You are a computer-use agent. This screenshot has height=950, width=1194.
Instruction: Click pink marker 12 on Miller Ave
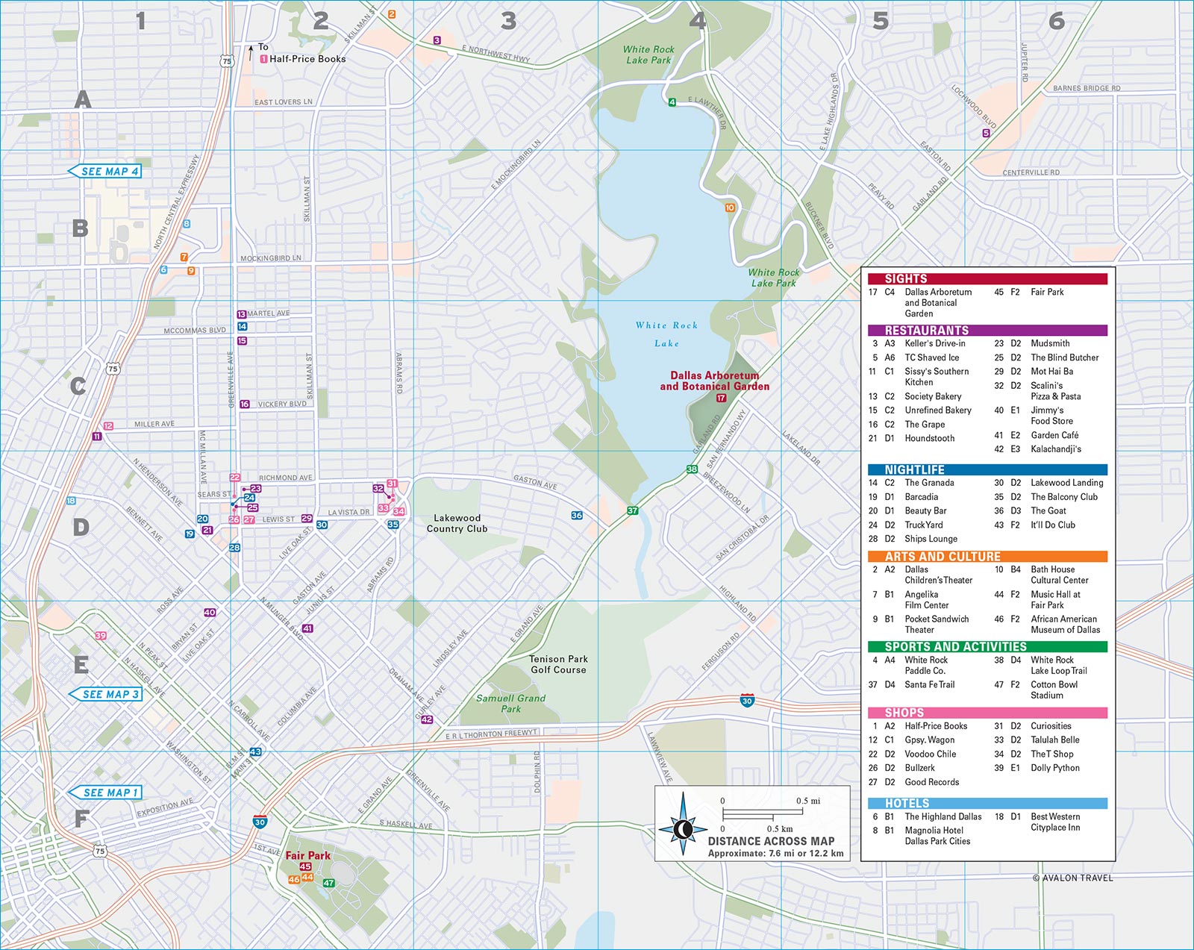pos(108,425)
